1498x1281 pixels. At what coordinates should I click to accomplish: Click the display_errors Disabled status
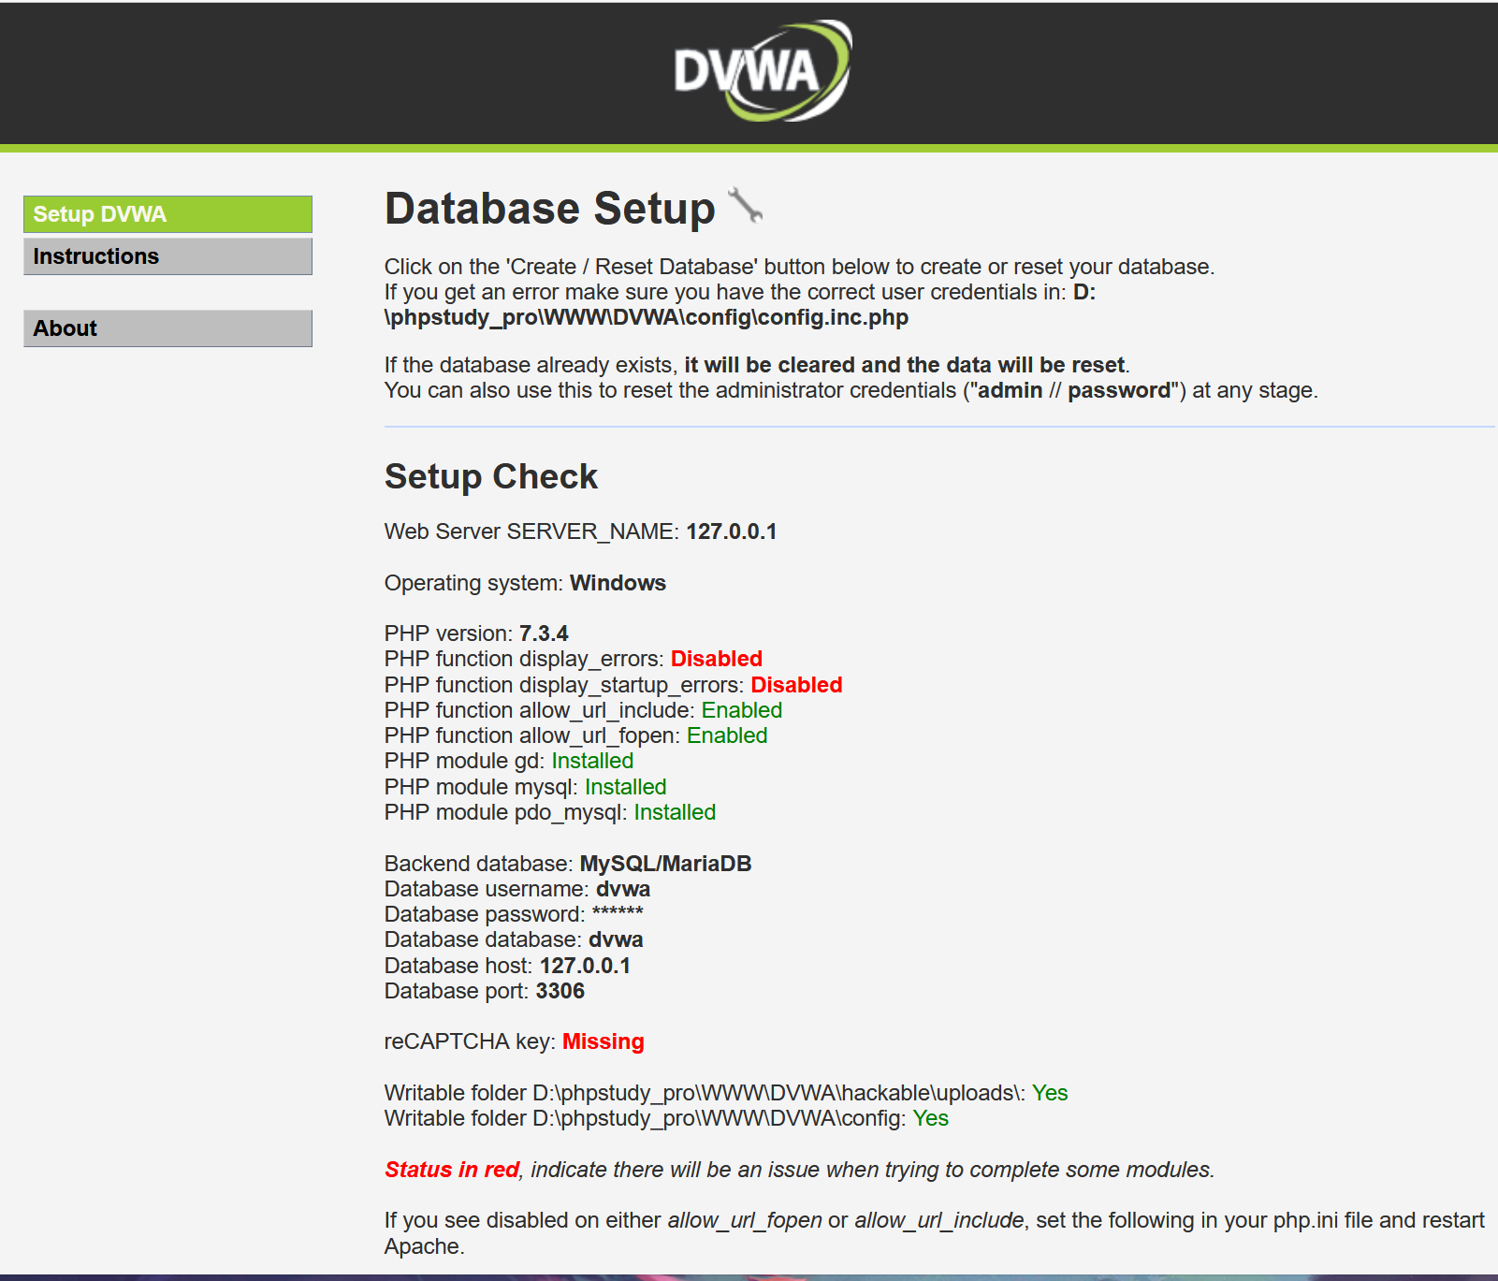point(717,659)
